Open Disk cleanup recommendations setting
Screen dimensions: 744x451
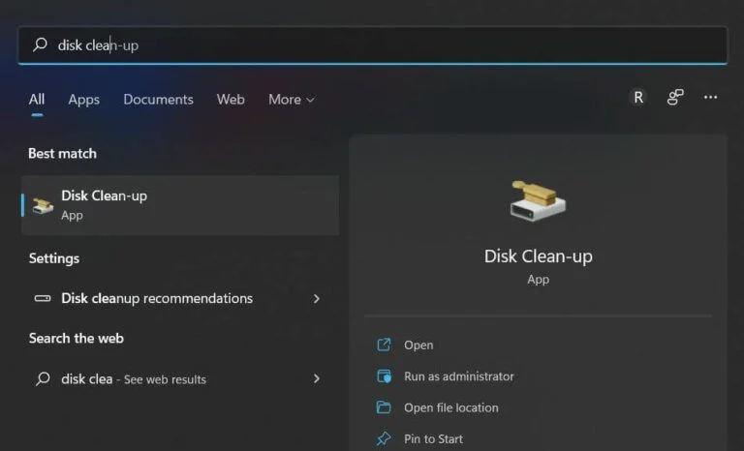180,298
